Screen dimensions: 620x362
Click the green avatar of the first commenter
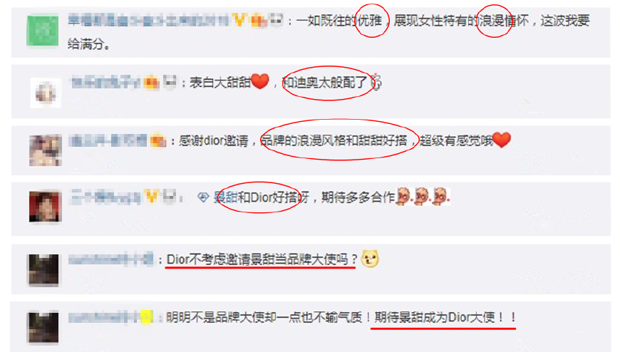point(43,31)
